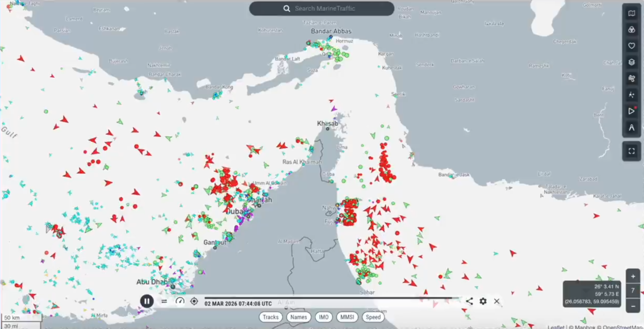Open the Leaflet attribution link

[556, 327]
